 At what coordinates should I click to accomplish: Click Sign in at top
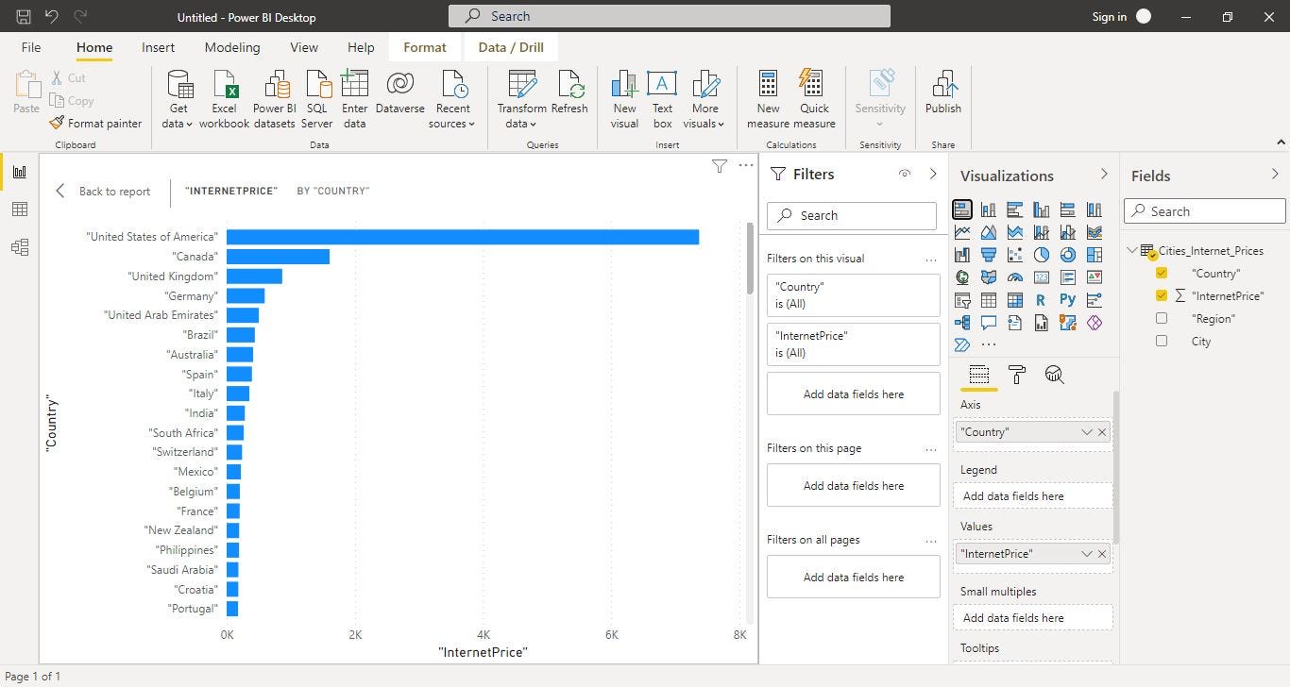tap(1110, 17)
